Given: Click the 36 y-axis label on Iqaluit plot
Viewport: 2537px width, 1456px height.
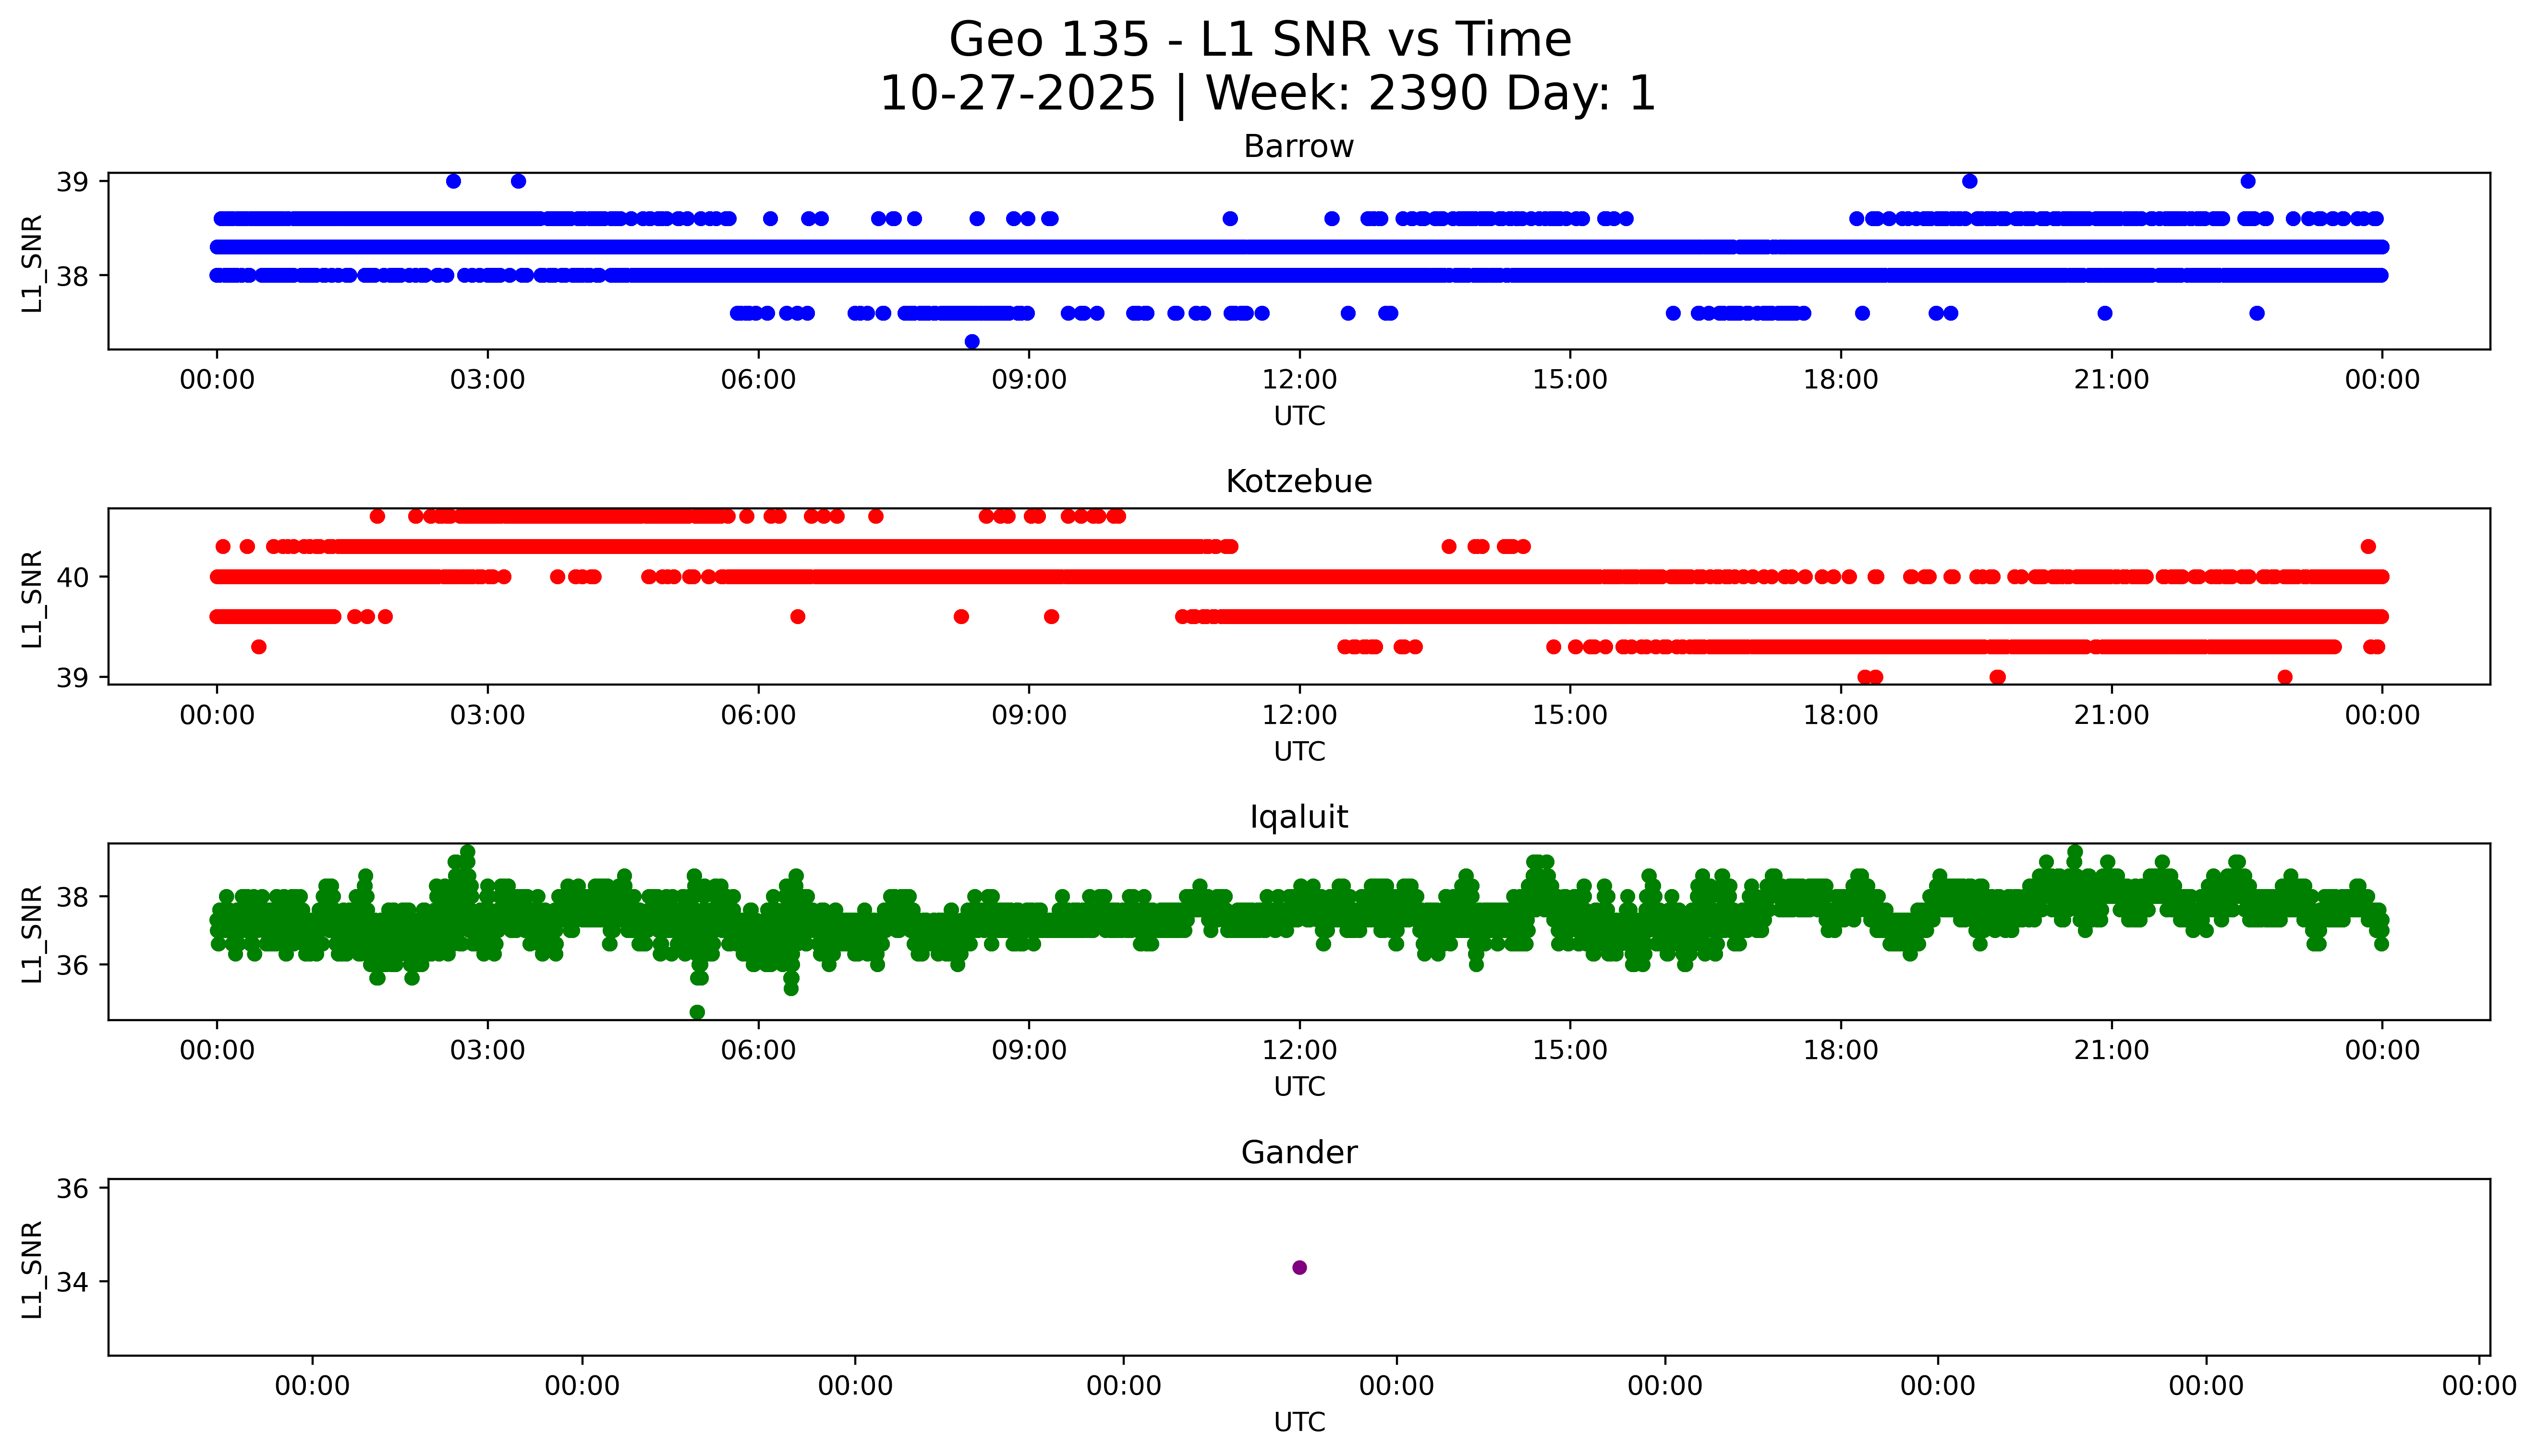Looking at the screenshot, I should (x=72, y=965).
